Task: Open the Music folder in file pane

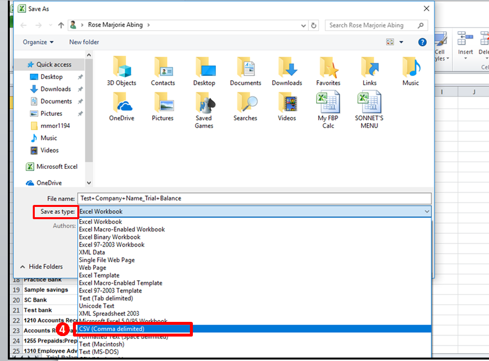Action: [411, 71]
